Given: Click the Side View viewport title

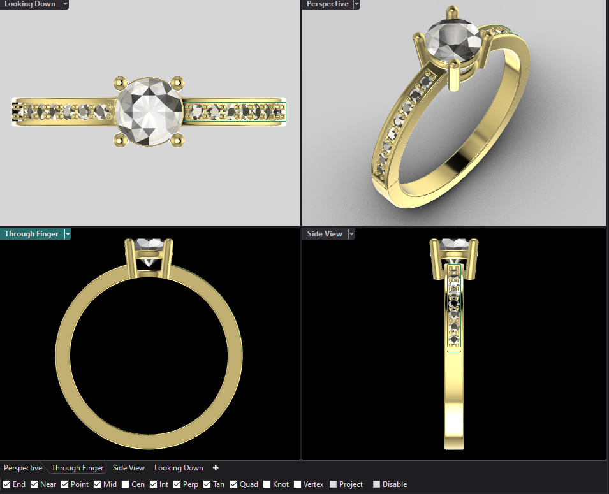Looking at the screenshot, I should (x=325, y=234).
